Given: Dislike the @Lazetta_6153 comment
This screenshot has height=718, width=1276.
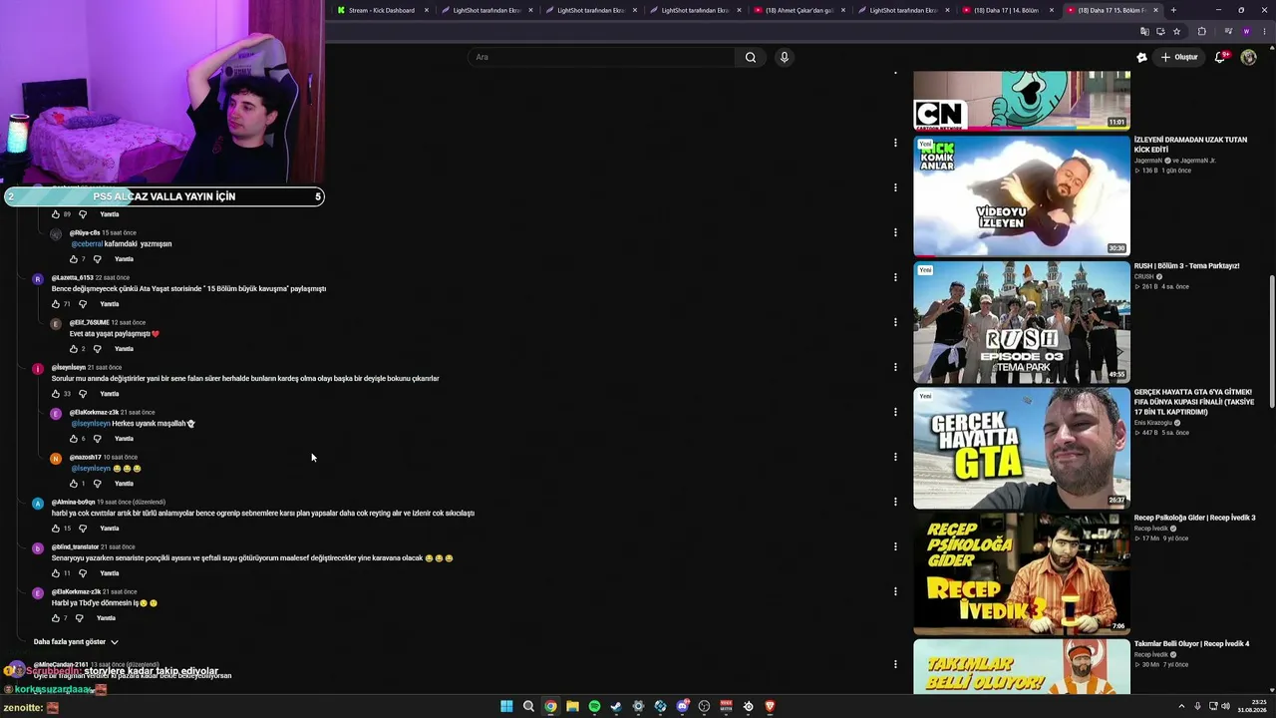Looking at the screenshot, I should point(83,304).
